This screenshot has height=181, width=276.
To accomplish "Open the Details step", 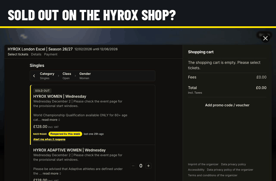I will (x=36, y=54).
